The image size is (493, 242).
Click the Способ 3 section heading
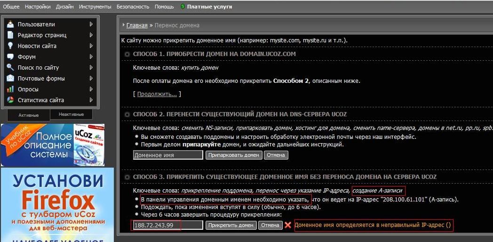click(x=285, y=177)
